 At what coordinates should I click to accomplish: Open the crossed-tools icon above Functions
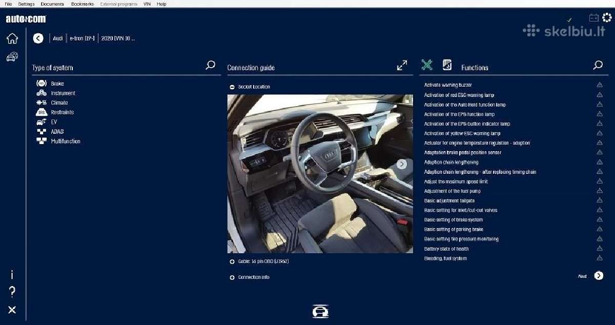pyautogui.click(x=427, y=65)
